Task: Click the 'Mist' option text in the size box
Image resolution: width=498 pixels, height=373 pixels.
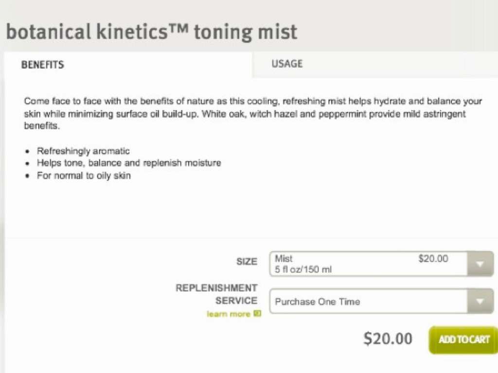Action: click(284, 259)
